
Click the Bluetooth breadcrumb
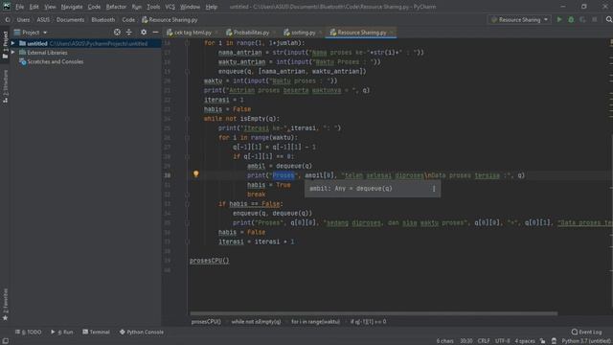point(103,19)
